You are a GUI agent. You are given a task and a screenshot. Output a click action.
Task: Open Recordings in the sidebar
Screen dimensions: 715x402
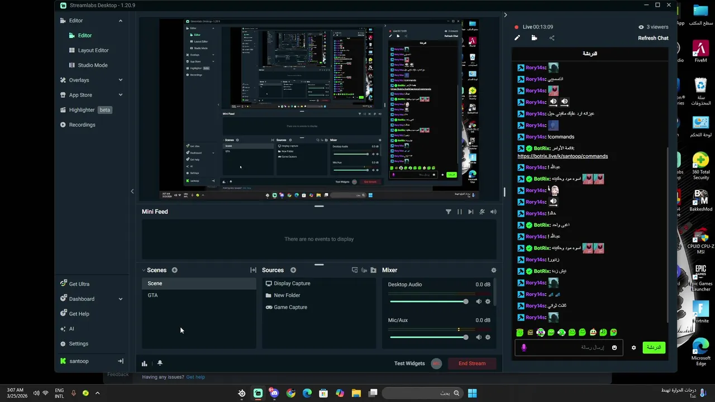click(x=82, y=125)
